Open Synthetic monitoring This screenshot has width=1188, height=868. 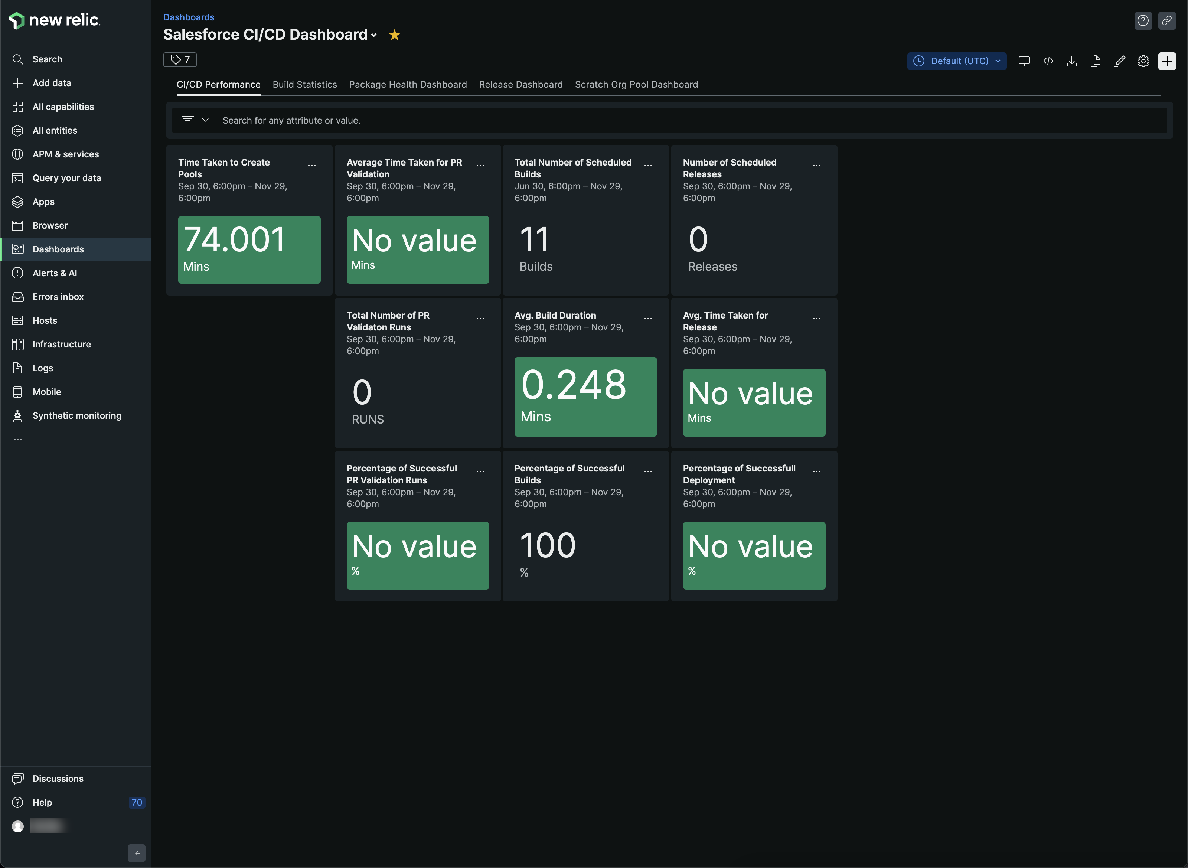(76, 415)
